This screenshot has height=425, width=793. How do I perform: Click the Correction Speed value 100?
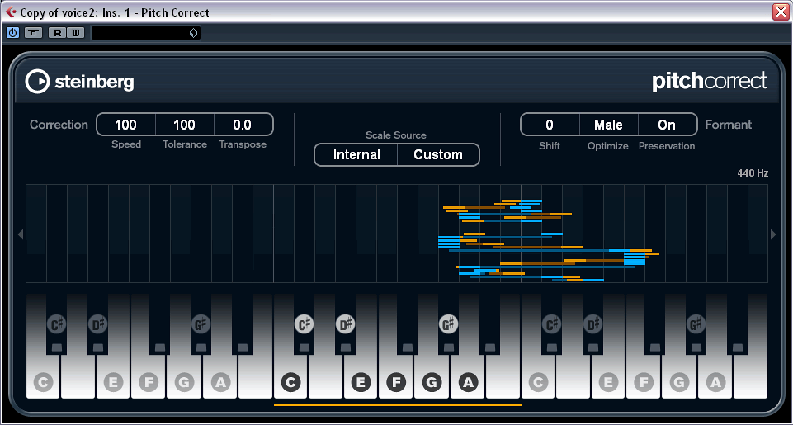pos(126,125)
